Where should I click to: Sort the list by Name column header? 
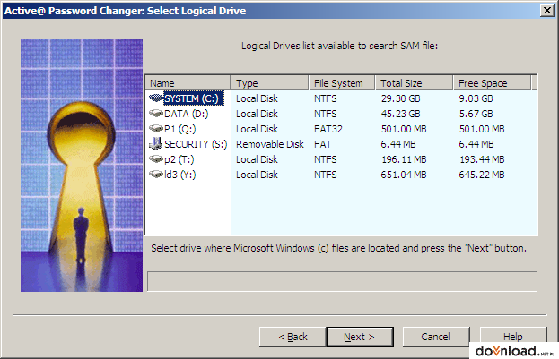click(x=188, y=83)
